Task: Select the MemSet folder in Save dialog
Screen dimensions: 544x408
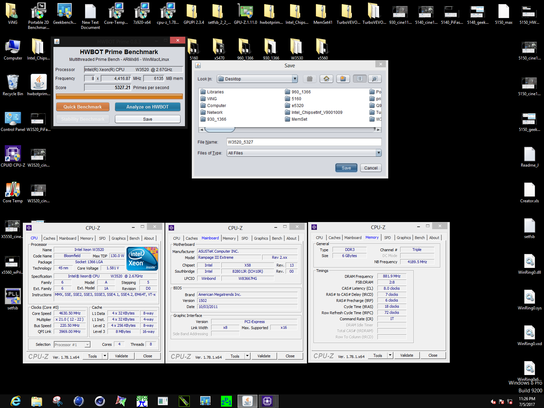Action: [296, 119]
